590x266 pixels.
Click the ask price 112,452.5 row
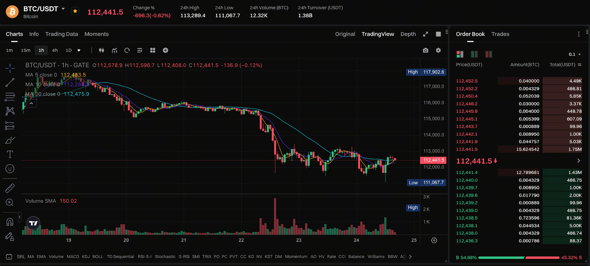click(x=519, y=81)
